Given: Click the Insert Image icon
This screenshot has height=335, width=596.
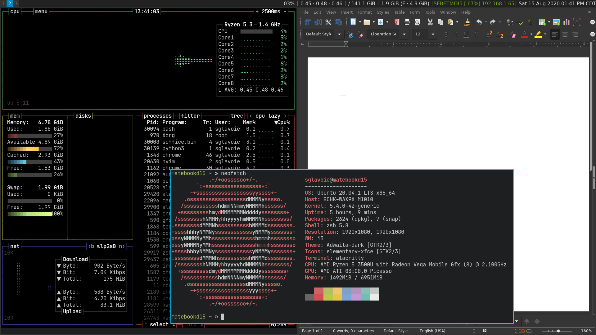Looking at the screenshot, I should pyautogui.click(x=556, y=22).
